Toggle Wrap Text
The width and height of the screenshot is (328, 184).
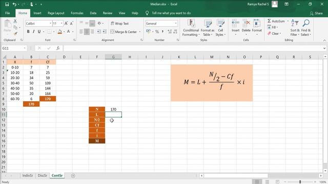119,24
